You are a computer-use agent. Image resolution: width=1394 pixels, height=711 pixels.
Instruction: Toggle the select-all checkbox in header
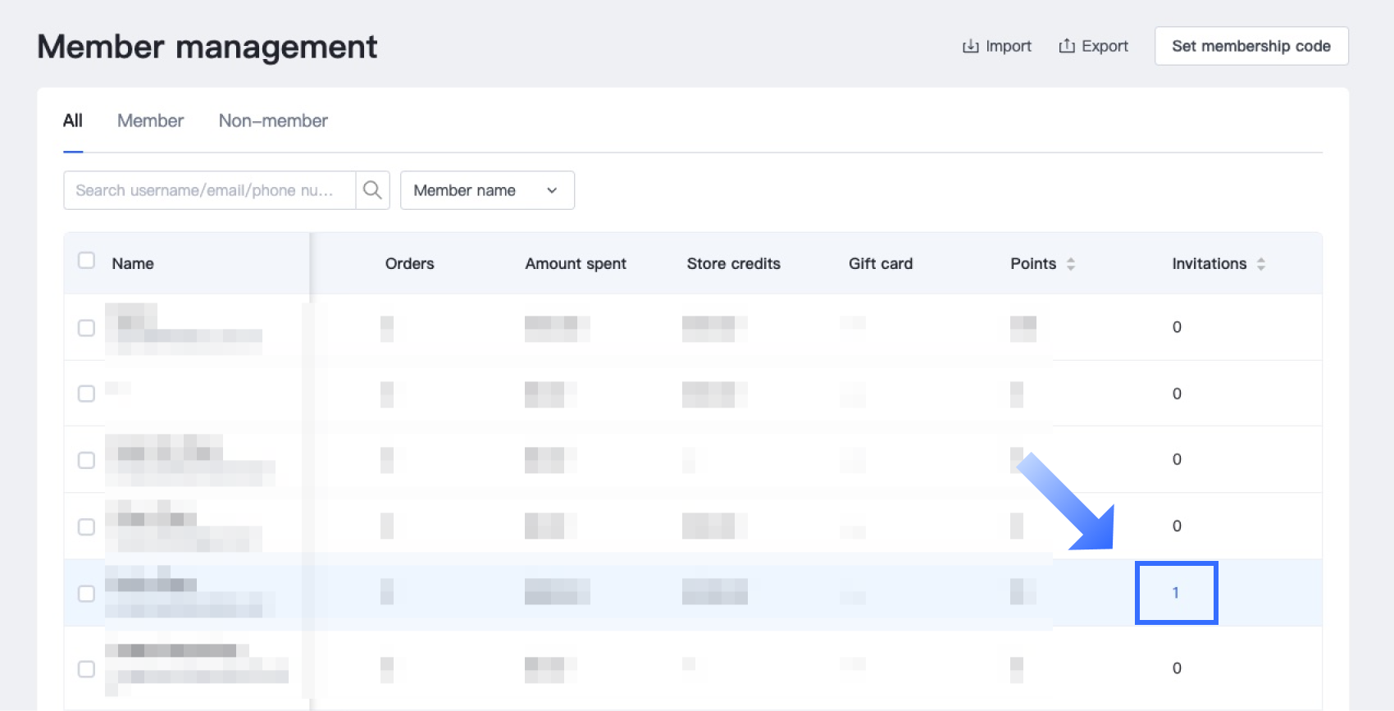[86, 261]
